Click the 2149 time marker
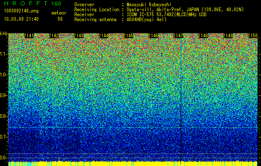The height and width of the screenshot is (166, 261). (228, 36)
